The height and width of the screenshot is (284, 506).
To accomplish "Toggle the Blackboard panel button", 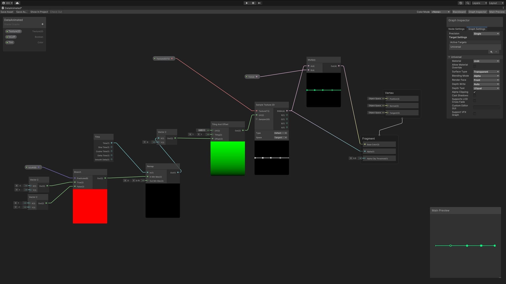I will click(459, 12).
